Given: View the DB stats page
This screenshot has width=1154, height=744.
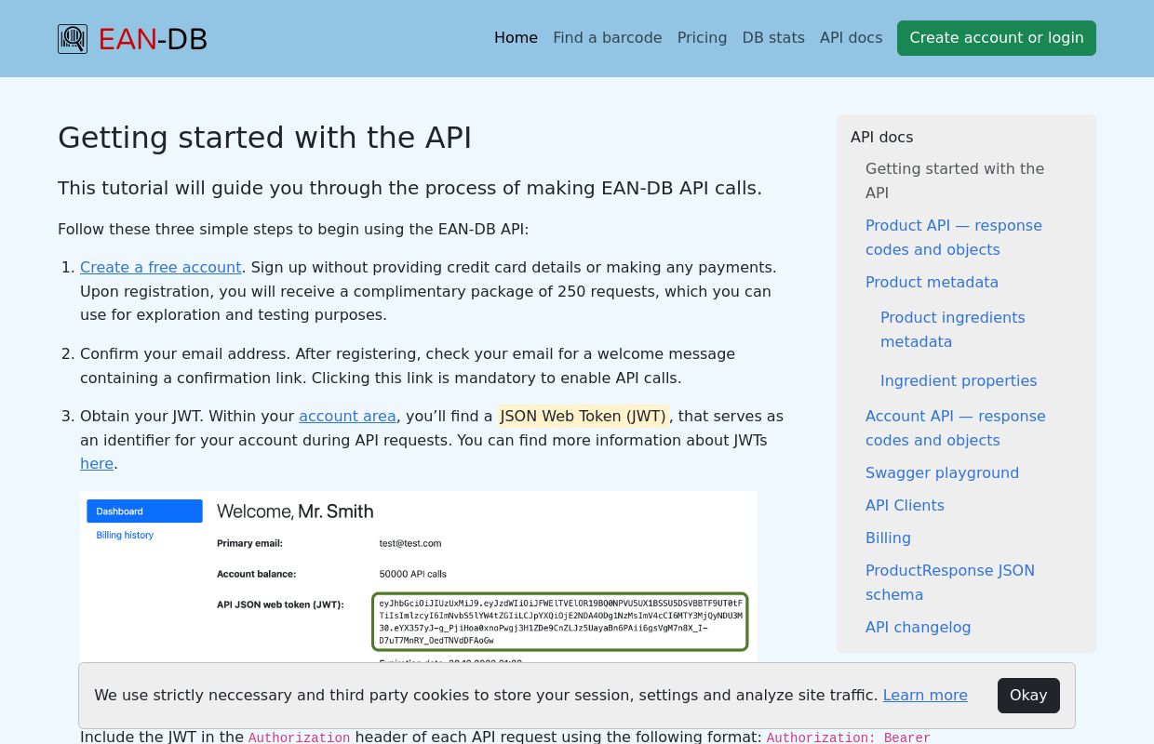Looking at the screenshot, I should [x=773, y=38].
